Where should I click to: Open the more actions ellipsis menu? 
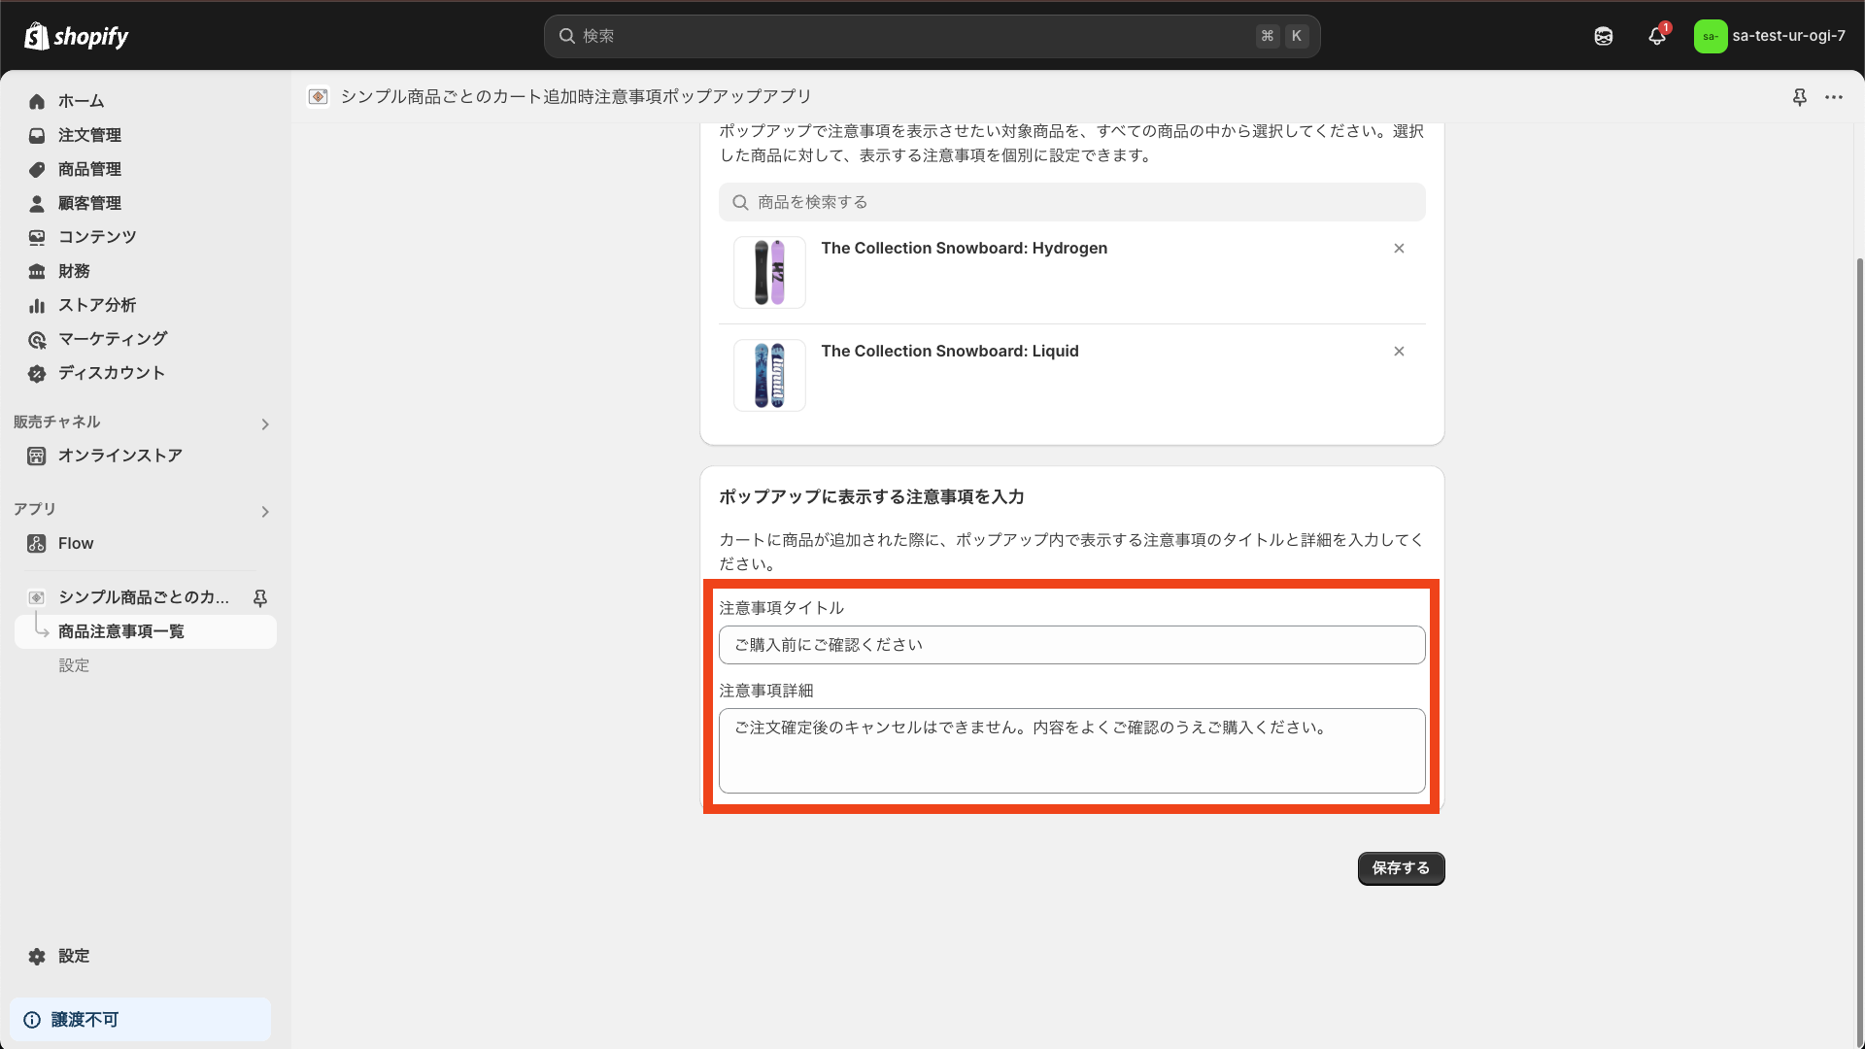(x=1836, y=97)
